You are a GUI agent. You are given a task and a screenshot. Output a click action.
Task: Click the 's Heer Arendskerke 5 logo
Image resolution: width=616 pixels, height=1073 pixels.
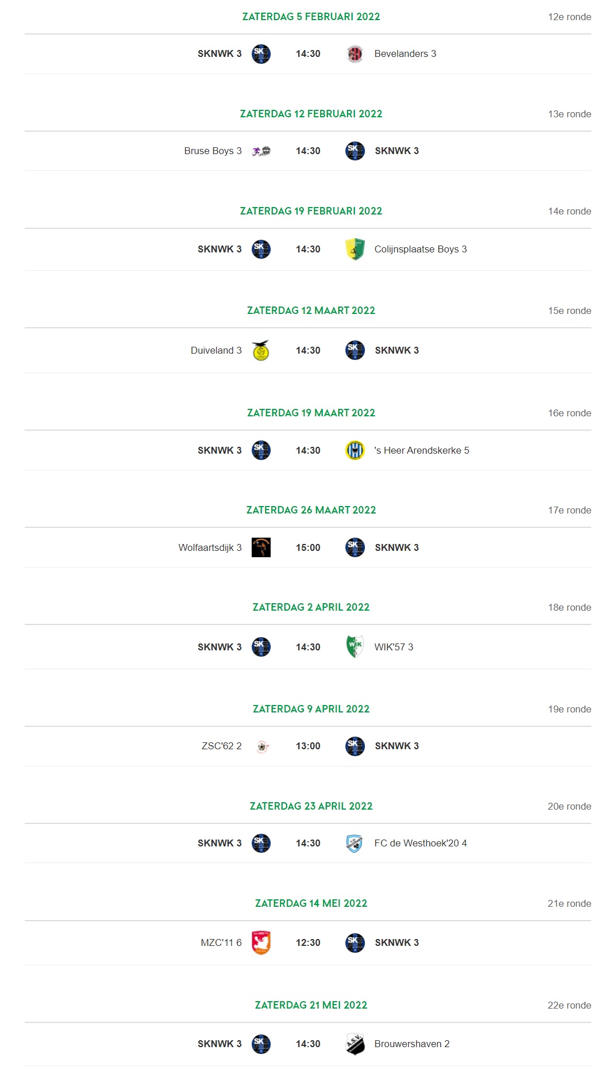click(x=355, y=450)
